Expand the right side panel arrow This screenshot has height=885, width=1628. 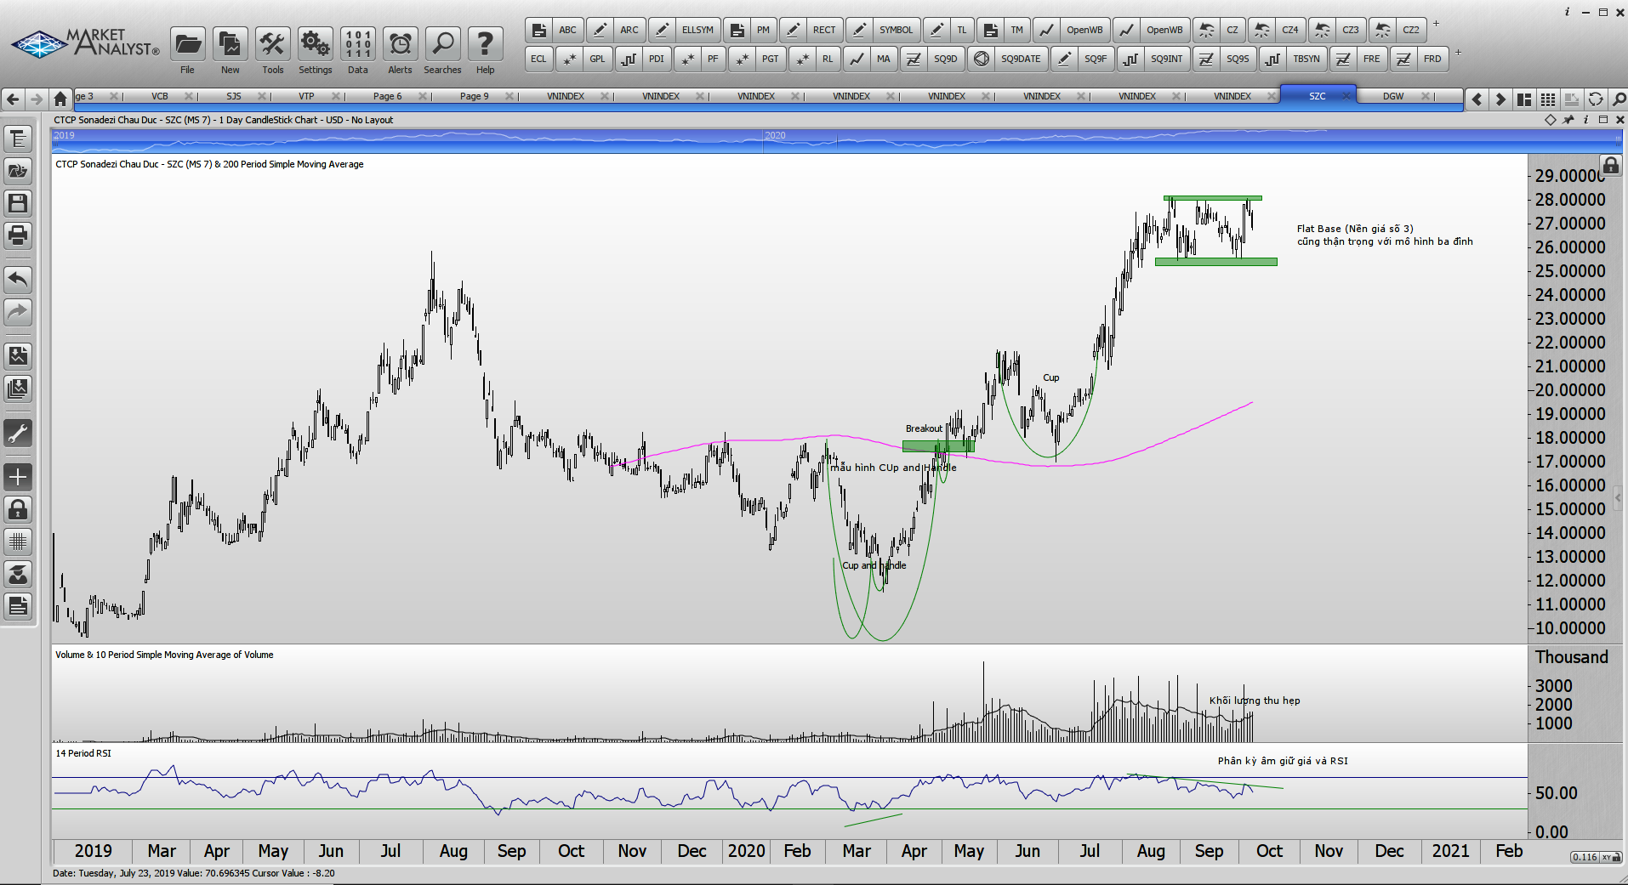tap(1619, 497)
